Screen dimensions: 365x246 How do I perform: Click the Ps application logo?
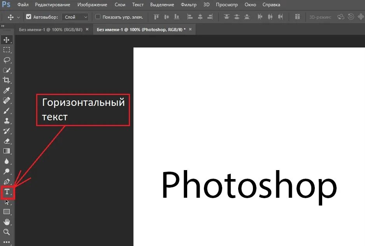6,4
